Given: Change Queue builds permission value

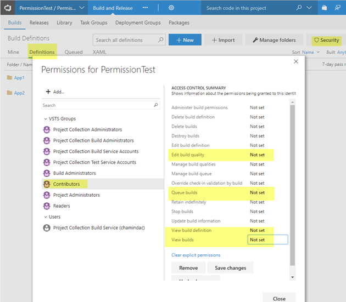Looking at the screenshot, I should 257,192.
